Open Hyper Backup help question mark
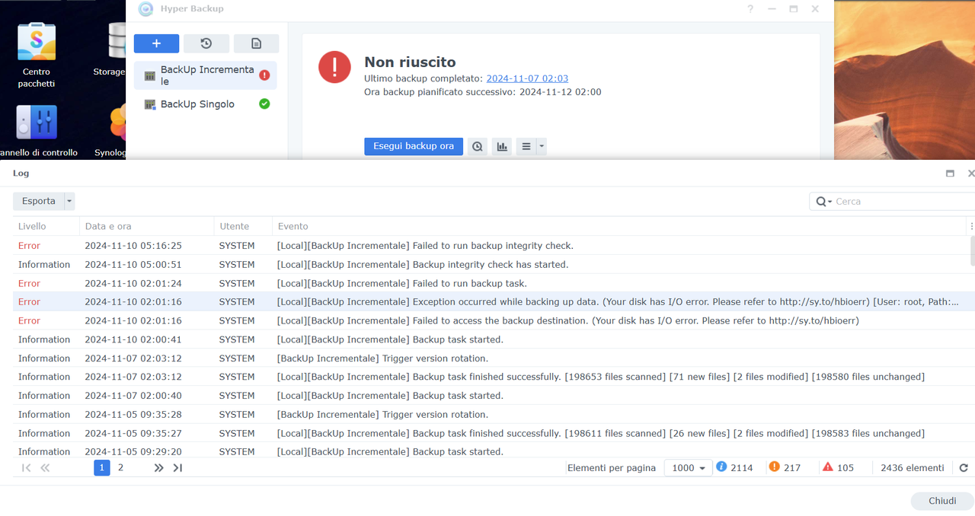Image resolution: width=975 pixels, height=516 pixels. click(750, 9)
